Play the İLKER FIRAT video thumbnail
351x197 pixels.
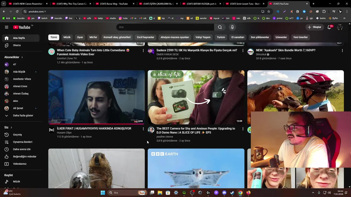coord(97,97)
